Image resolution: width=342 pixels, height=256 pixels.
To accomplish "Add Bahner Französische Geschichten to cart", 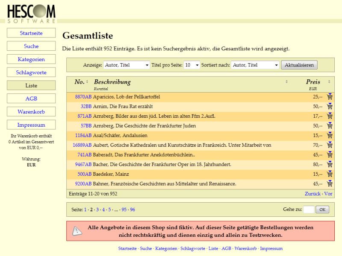I will 329,184.
